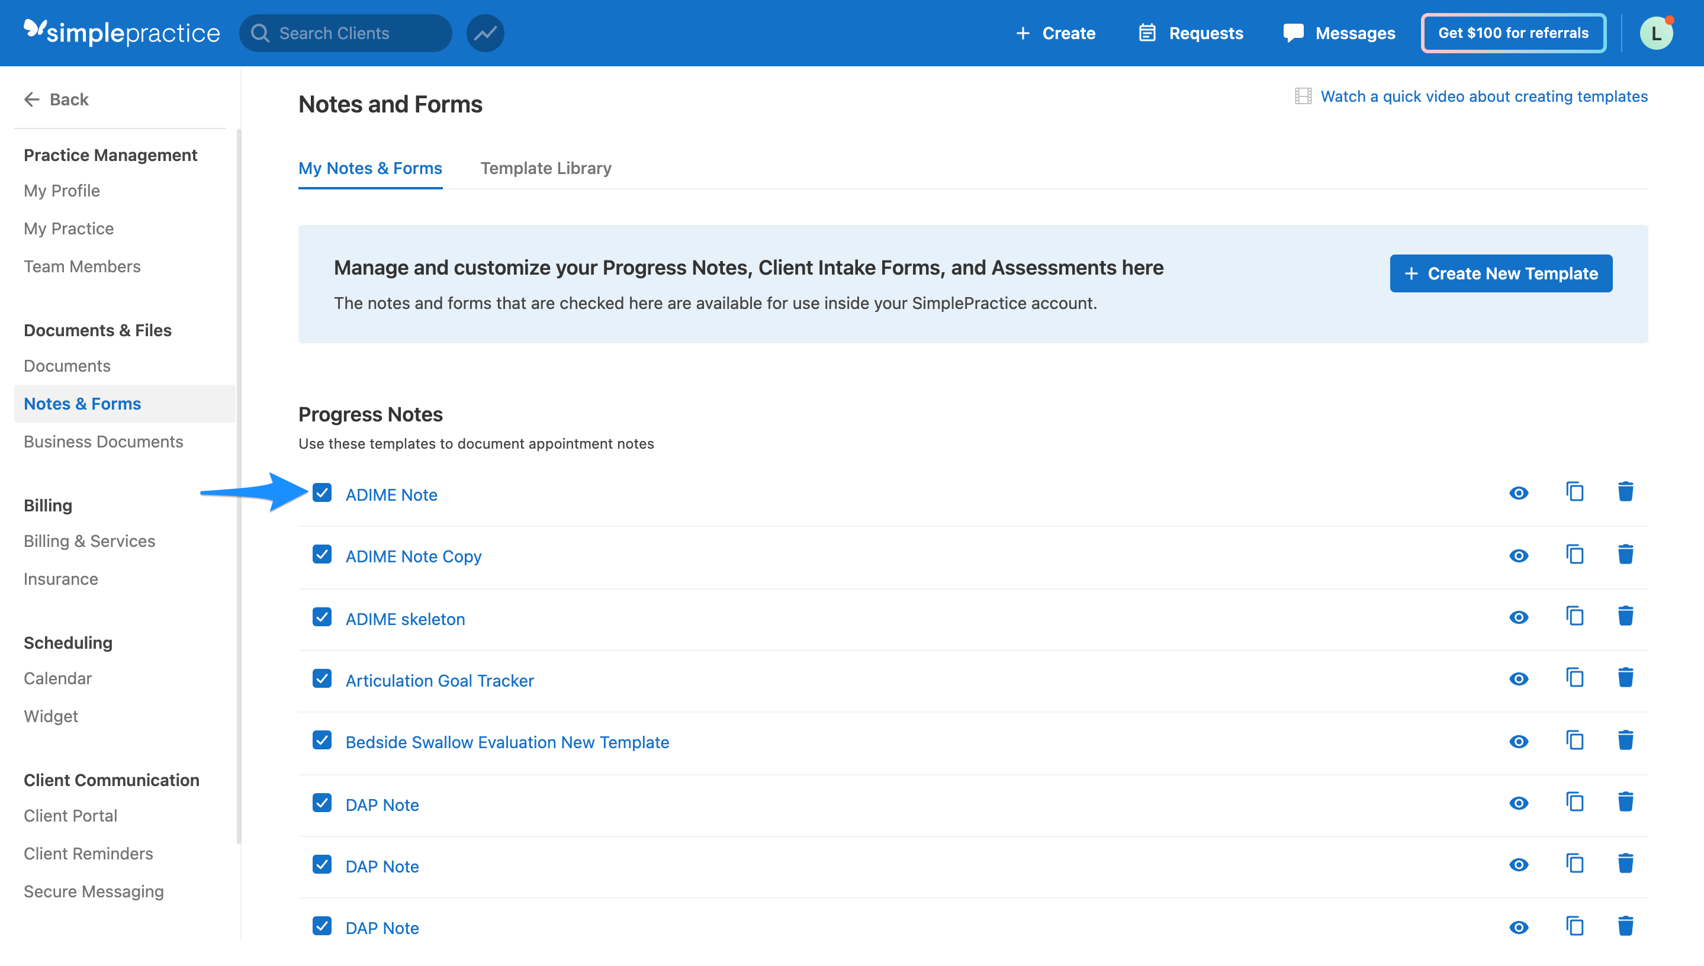Preview the ADIME Note Copy template
Viewport: 1704px width, 966px height.
1518,555
